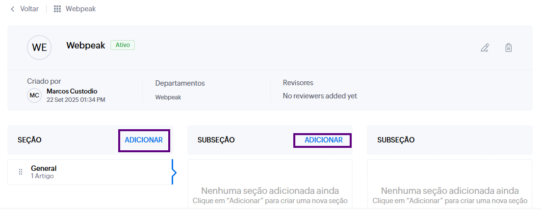Click the Webpeak department under Departamentos
The image size is (541, 210).
tap(168, 97)
